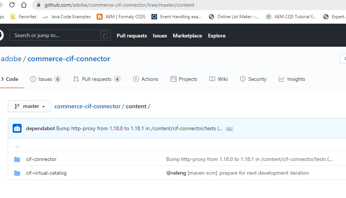Switch to the Issues tab

click(x=45, y=79)
